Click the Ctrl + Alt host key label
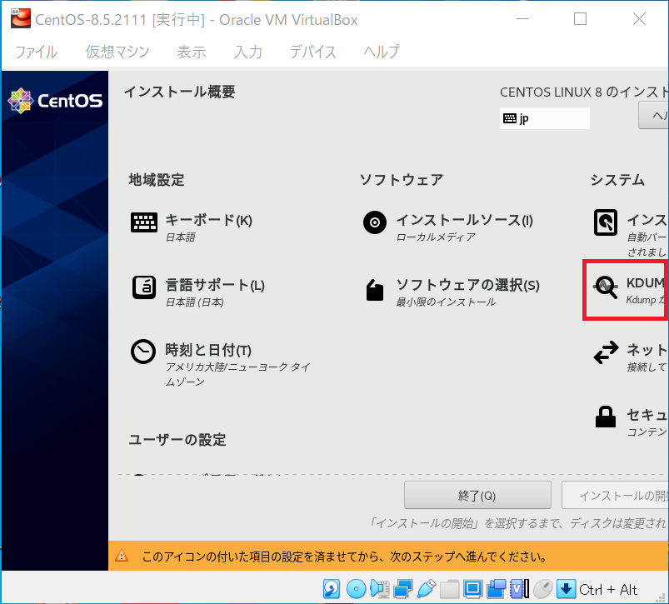This screenshot has width=669, height=604. [608, 590]
